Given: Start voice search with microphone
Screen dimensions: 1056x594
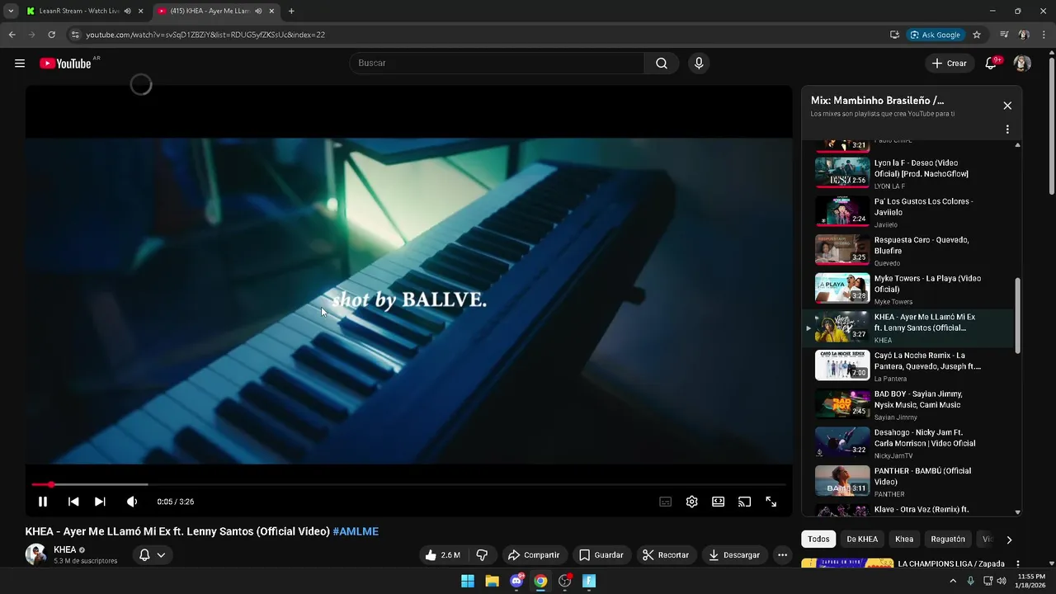Looking at the screenshot, I should point(699,64).
